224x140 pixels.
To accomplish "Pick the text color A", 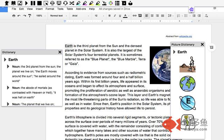I will pos(125,16).
